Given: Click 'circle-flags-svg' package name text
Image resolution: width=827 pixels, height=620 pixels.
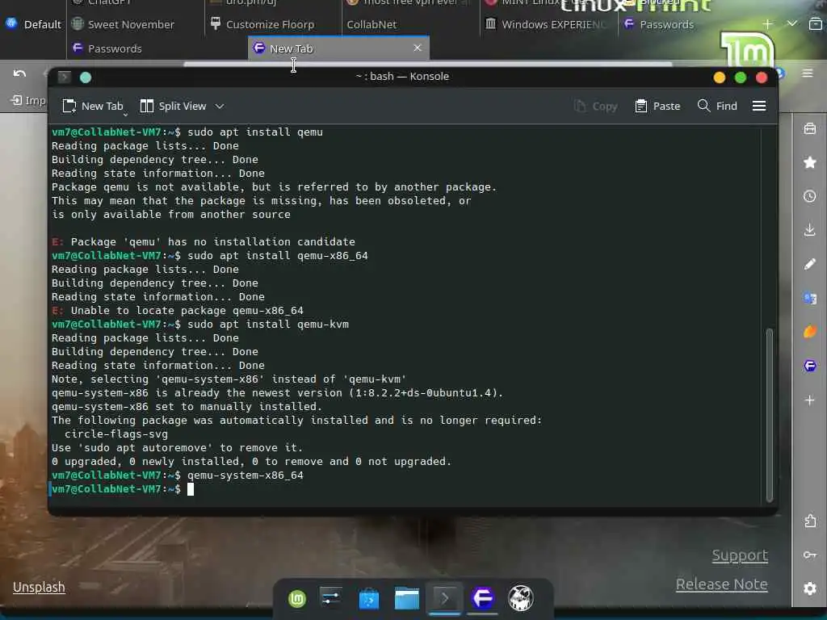Looking at the screenshot, I should tap(116, 434).
